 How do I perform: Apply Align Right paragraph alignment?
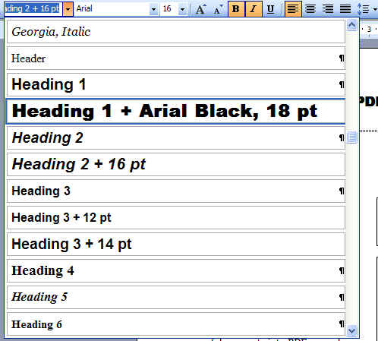pos(328,9)
